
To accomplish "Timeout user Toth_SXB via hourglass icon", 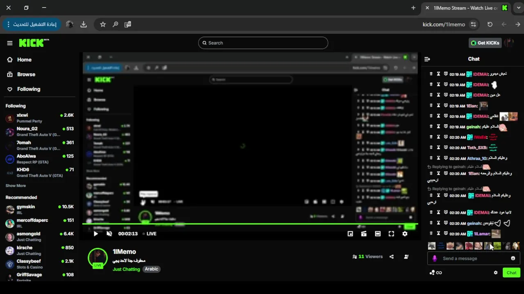I will click(x=438, y=147).
